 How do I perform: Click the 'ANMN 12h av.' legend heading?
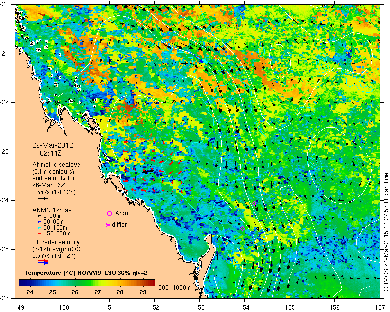pos(53,210)
